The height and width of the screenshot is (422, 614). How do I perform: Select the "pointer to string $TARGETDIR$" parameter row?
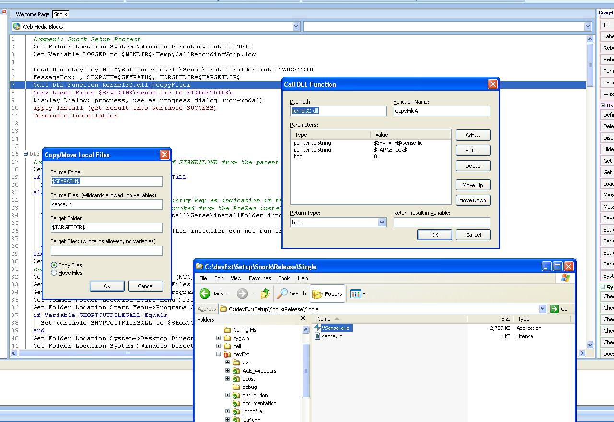click(x=370, y=150)
